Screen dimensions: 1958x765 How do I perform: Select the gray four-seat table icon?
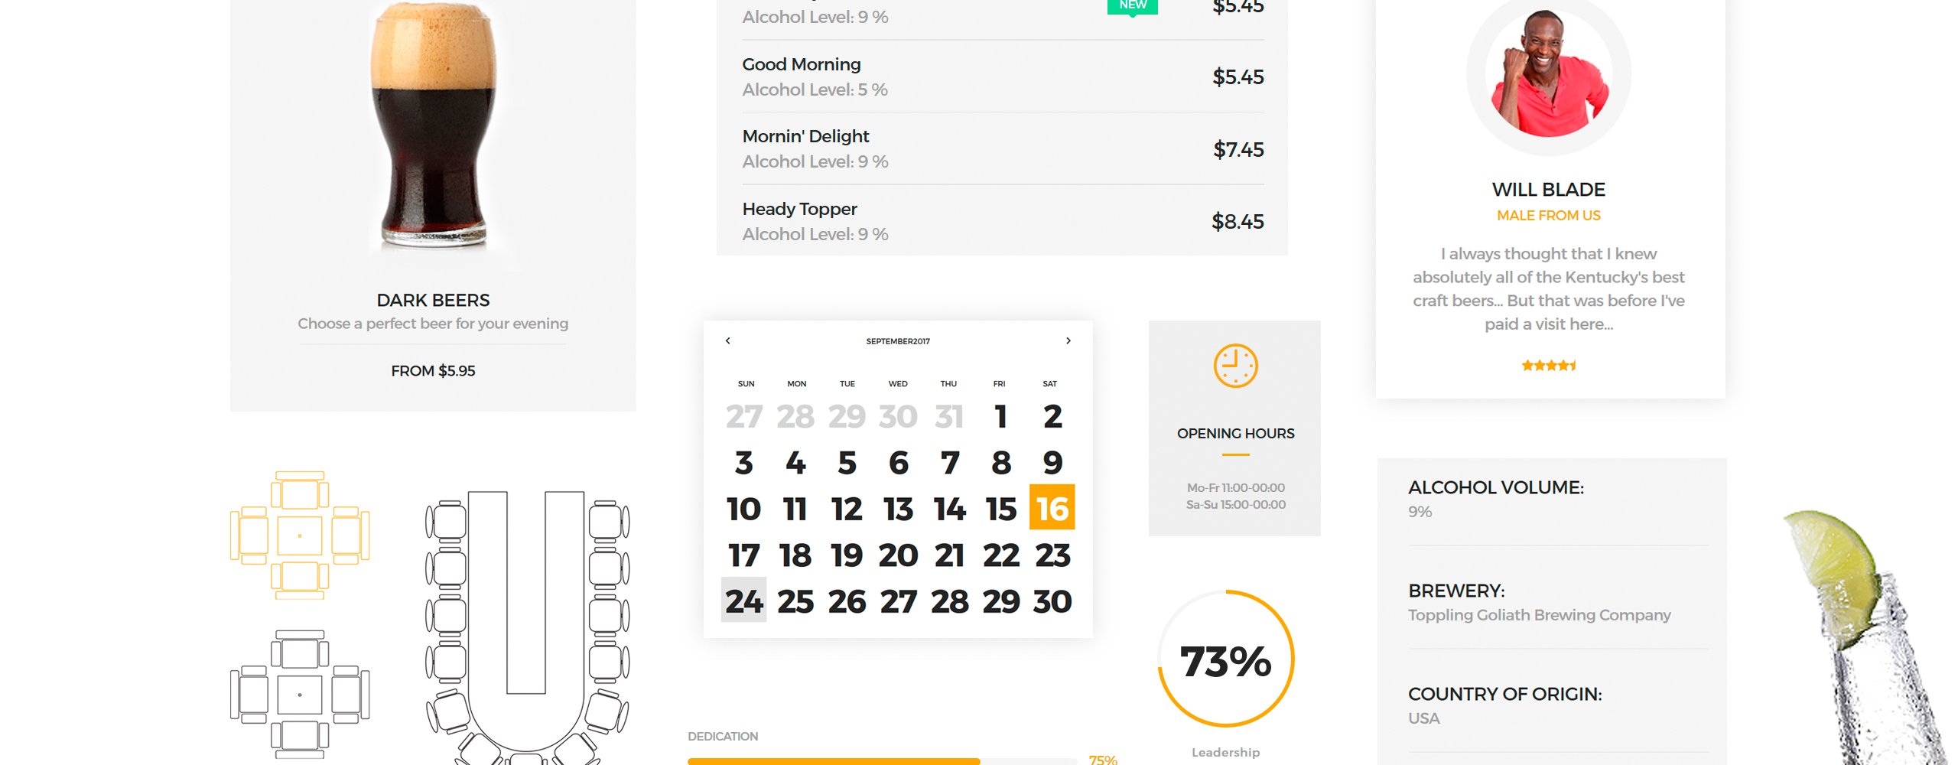coord(300,695)
